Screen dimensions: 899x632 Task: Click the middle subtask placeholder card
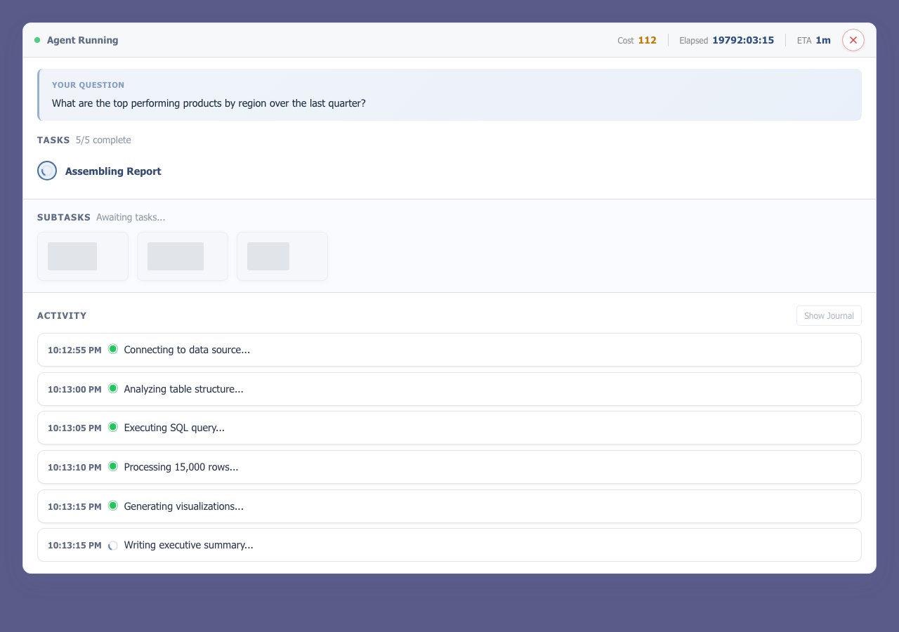click(182, 256)
